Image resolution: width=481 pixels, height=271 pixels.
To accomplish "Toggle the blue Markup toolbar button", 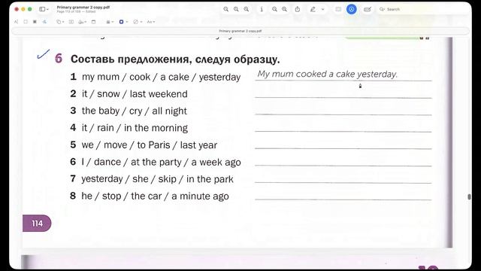I will coord(352,9).
